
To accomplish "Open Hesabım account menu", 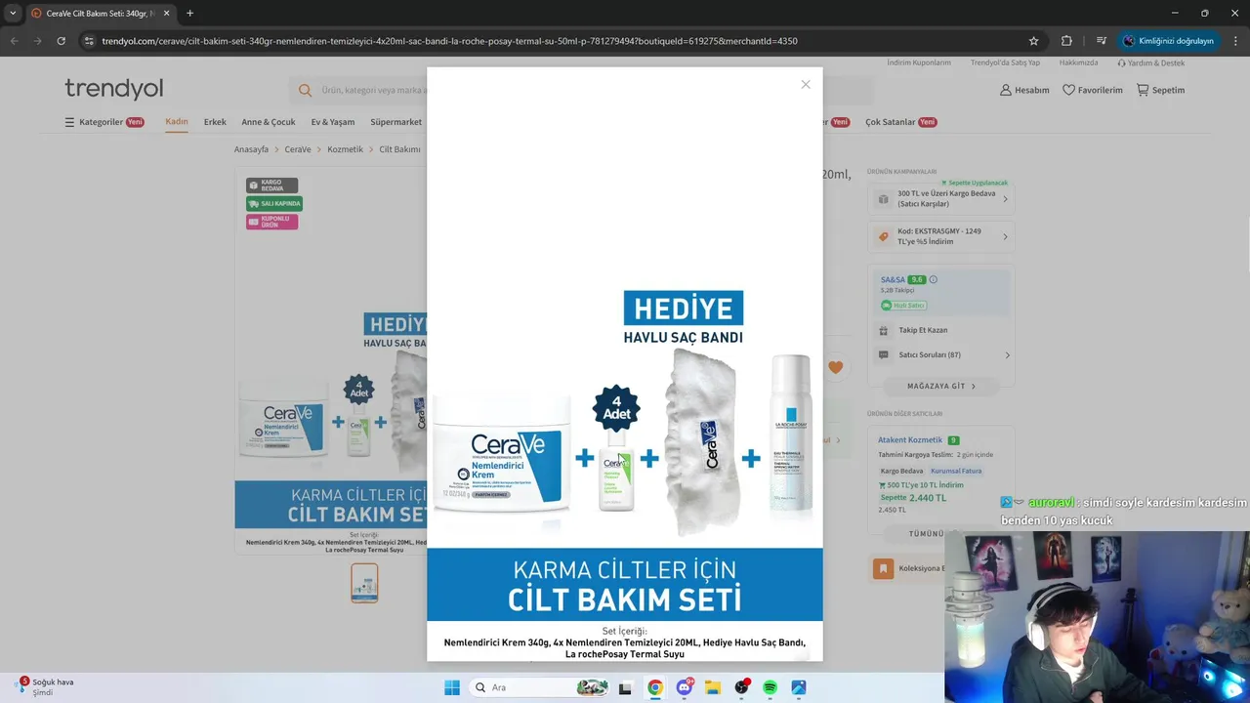I will coord(1024,90).
